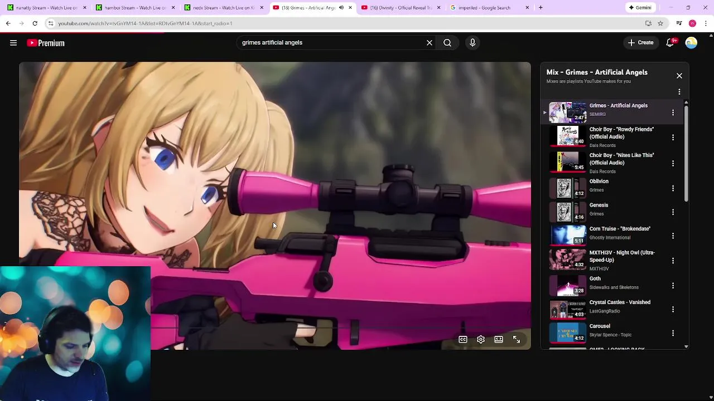The height and width of the screenshot is (401, 714).
Task: Go forward in browser history
Action: coord(21,23)
